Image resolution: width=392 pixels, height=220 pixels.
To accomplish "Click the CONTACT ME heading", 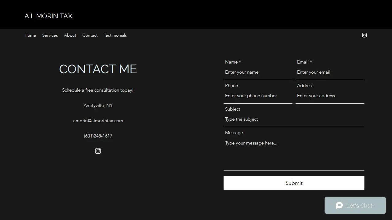I will tap(98, 69).
